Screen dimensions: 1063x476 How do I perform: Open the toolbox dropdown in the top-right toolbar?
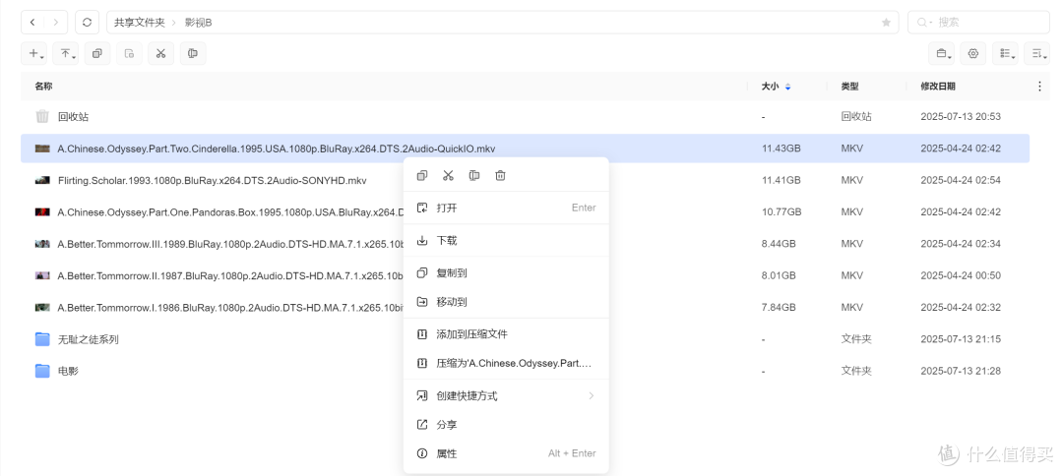click(942, 53)
